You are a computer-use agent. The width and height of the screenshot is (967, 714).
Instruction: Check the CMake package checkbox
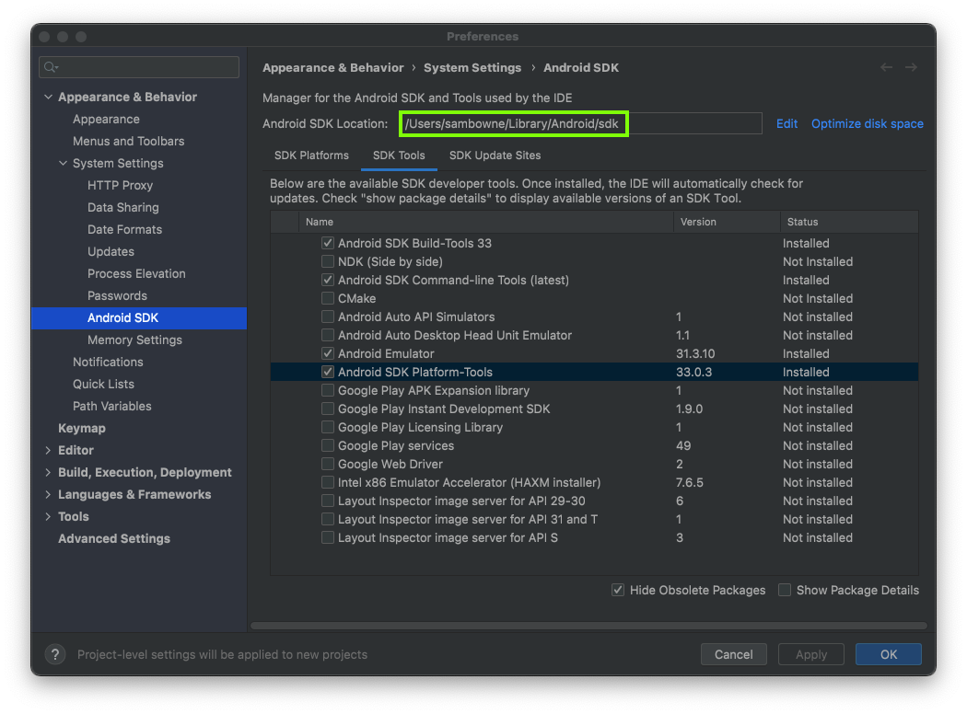point(328,299)
